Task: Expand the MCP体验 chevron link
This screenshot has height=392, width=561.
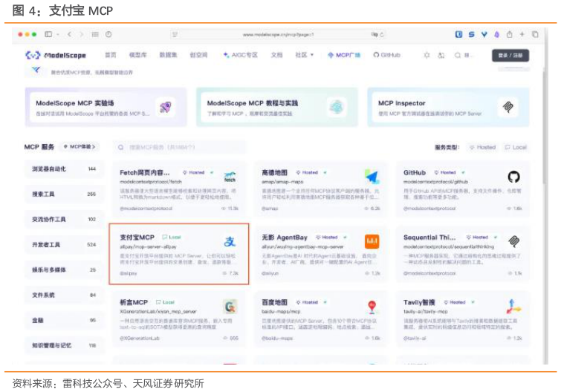Action: click(x=80, y=147)
